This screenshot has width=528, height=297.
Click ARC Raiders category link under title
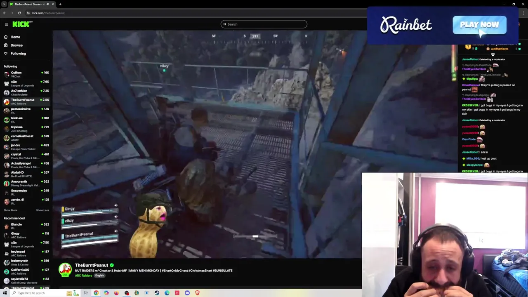click(x=83, y=276)
